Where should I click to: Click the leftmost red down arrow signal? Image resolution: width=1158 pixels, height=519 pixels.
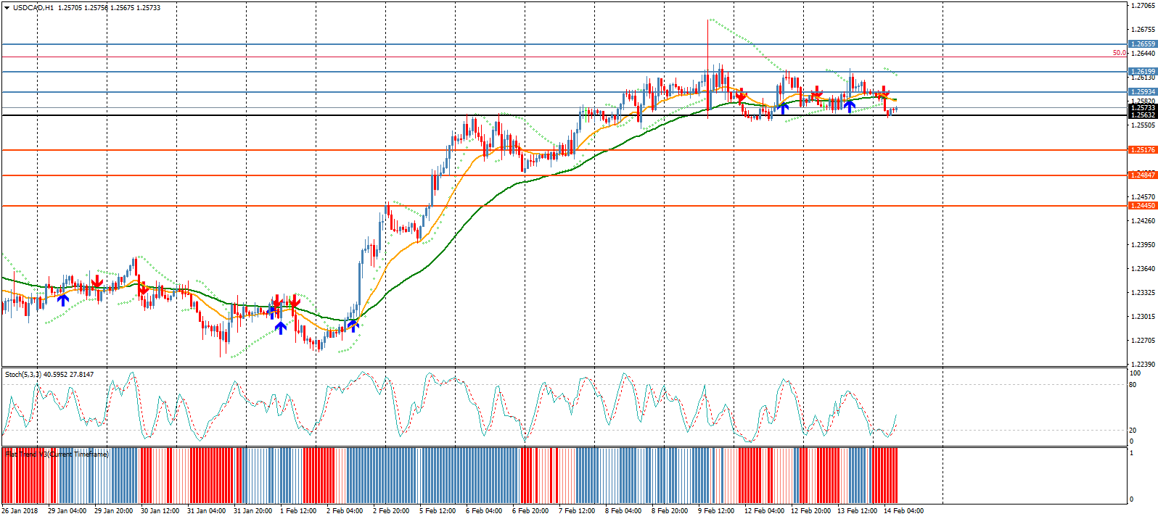(96, 281)
